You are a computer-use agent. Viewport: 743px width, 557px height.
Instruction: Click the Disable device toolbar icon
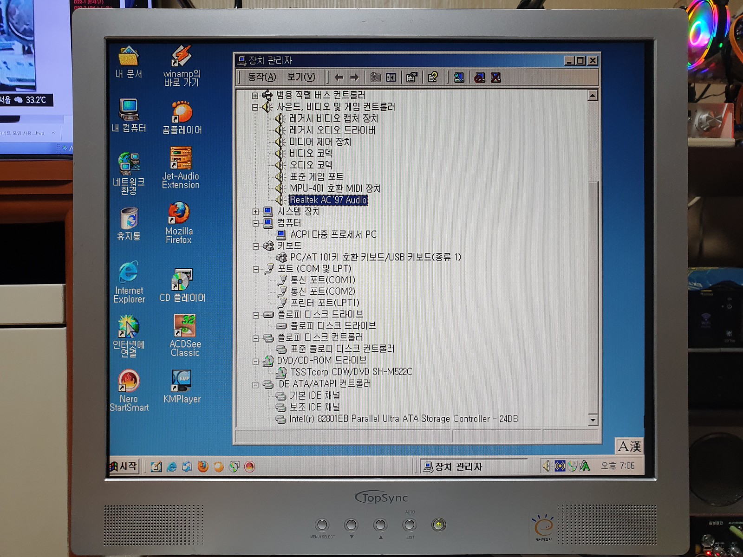click(480, 78)
